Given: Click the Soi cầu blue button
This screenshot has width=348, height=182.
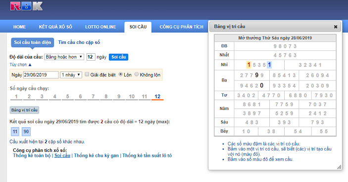Looking at the screenshot, I should [x=118, y=57].
